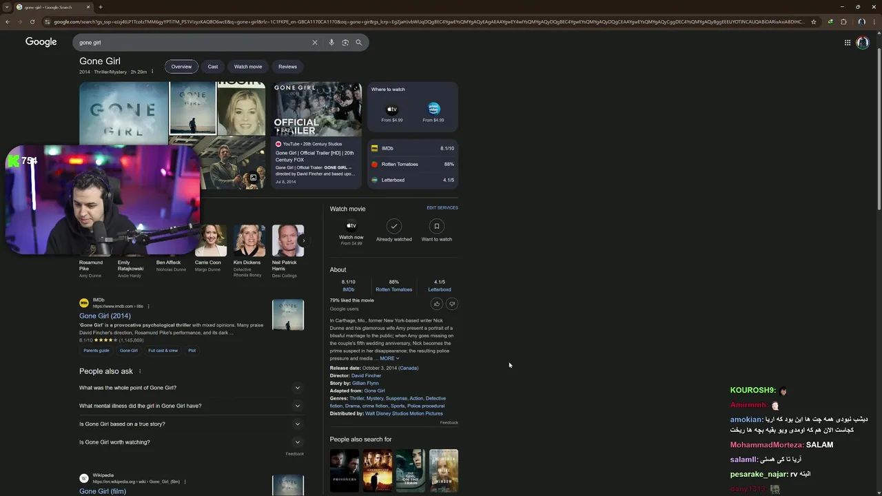
Task: Click the Parents guide chip
Action: 96,351
